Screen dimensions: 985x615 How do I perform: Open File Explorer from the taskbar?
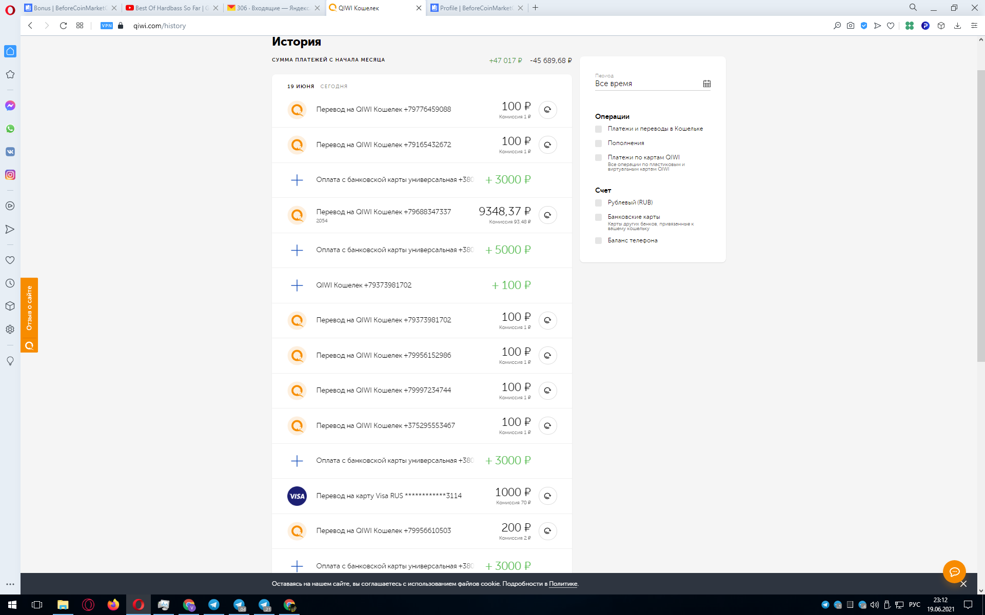[x=63, y=605]
